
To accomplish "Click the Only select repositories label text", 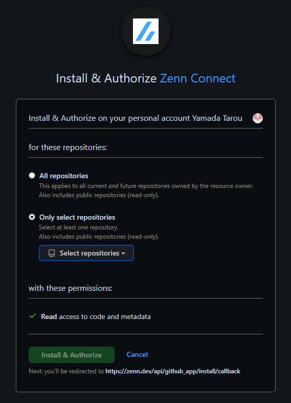I will [77, 218].
